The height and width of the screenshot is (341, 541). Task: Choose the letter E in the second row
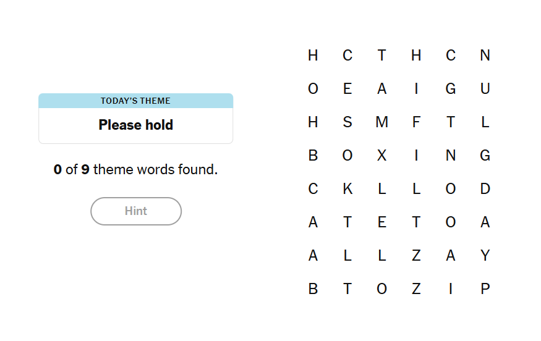point(347,89)
